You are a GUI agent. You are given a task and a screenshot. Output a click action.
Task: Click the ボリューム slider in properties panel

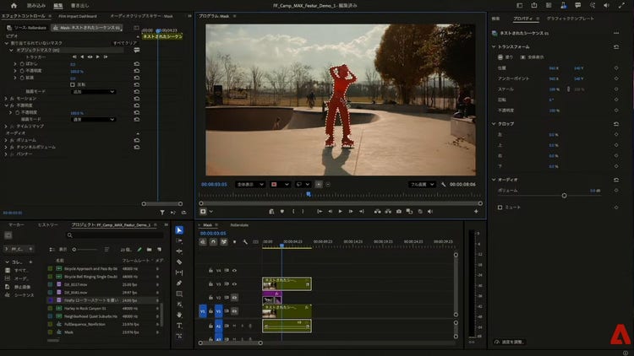564,195
